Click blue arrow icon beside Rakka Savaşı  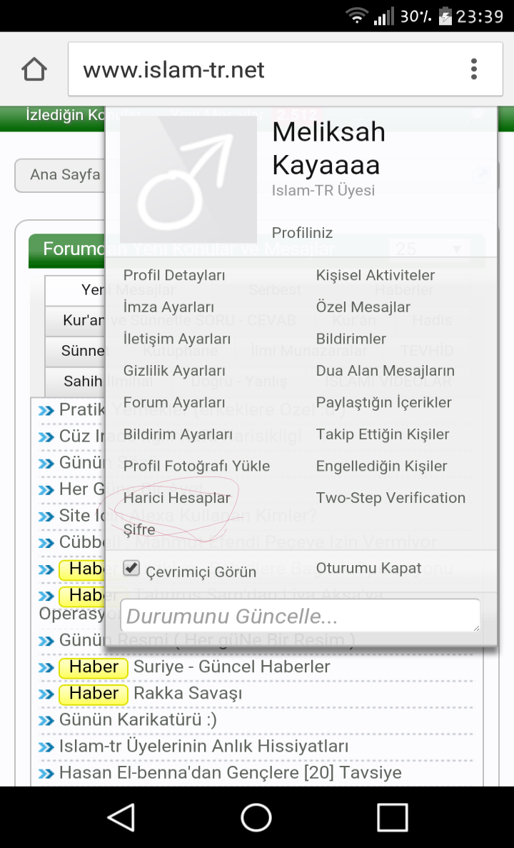[47, 694]
